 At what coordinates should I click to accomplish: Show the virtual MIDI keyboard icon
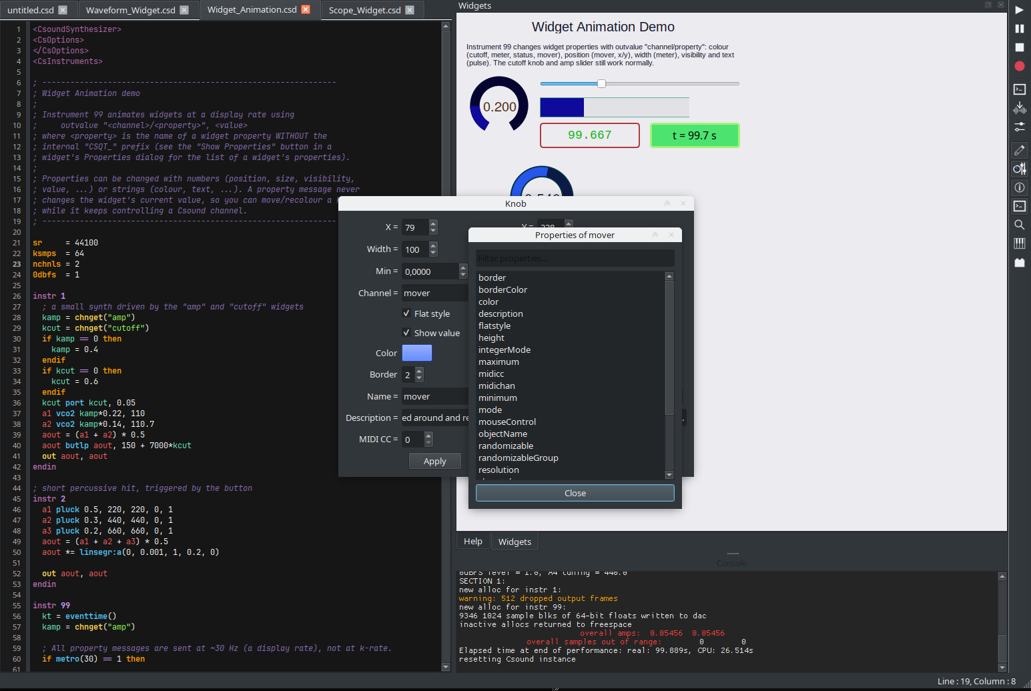pyautogui.click(x=1019, y=243)
